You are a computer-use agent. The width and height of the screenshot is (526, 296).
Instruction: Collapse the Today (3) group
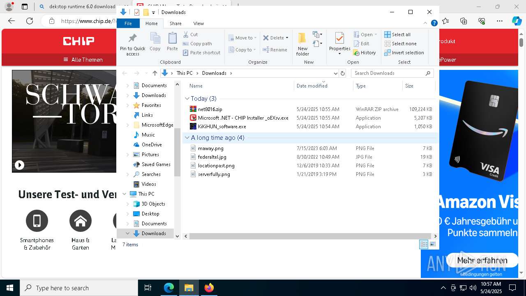[x=187, y=99]
